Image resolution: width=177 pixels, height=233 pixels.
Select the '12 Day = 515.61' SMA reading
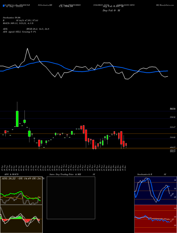[x=14, y=6]
